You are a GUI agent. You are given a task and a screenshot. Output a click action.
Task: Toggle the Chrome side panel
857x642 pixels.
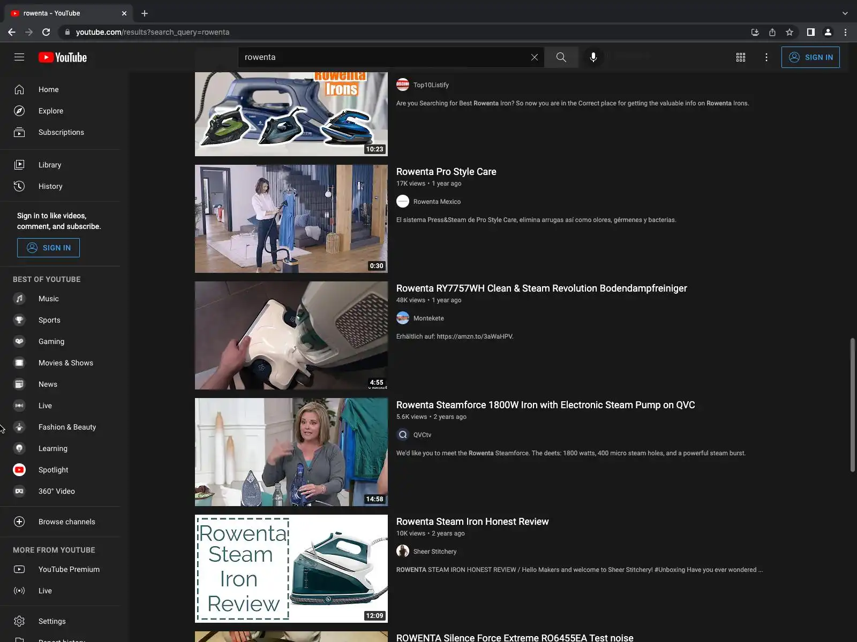811,32
